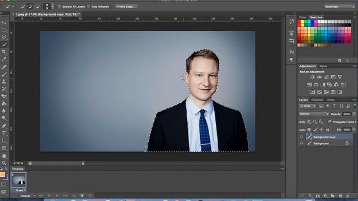Toggle Lock position icon

322,130
